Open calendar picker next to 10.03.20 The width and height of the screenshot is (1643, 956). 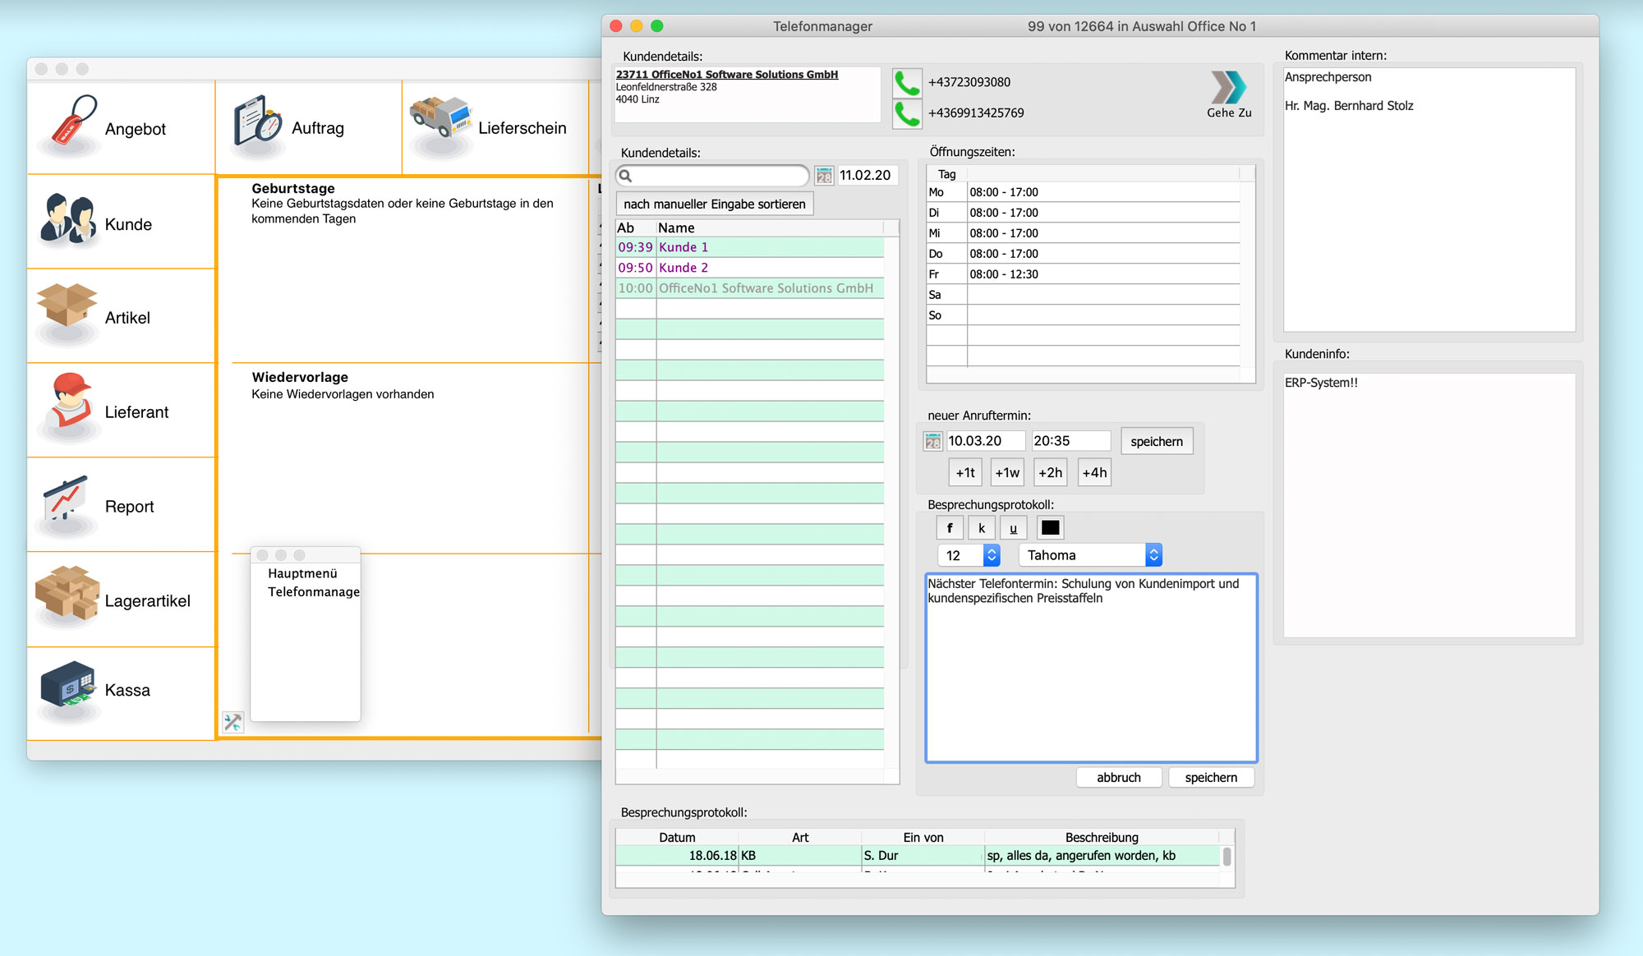(x=932, y=442)
